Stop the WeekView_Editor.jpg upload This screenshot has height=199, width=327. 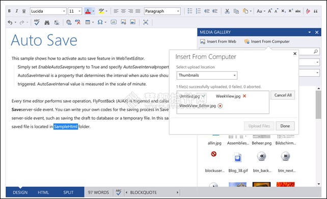[220, 106]
